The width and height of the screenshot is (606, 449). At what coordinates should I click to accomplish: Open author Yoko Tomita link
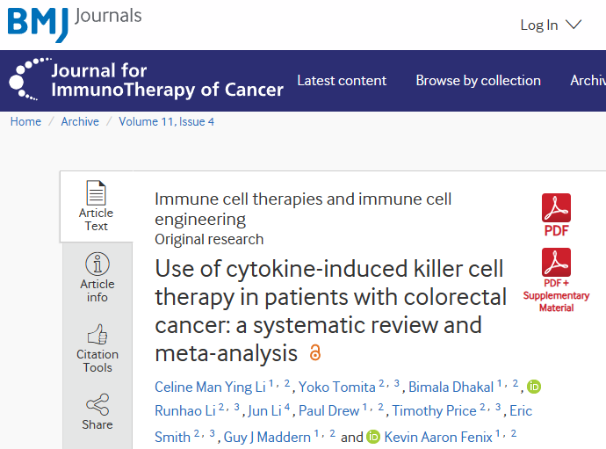coord(336,387)
